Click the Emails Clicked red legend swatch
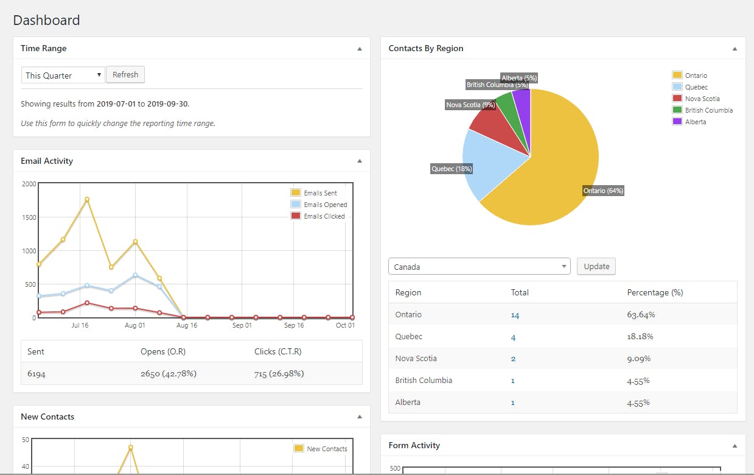Image resolution: width=754 pixels, height=475 pixels. [296, 216]
